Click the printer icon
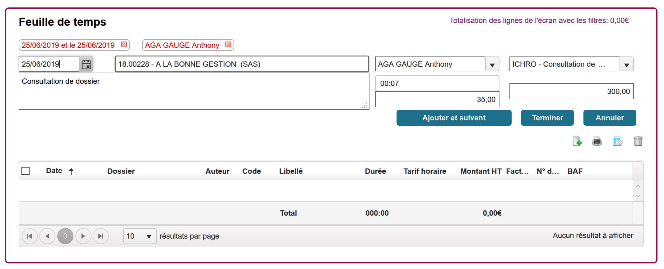Image resolution: width=664 pixels, height=269 pixels. point(597,141)
